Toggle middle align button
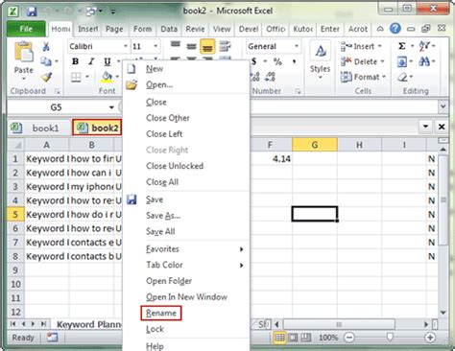The image size is (455, 351). click(x=191, y=47)
